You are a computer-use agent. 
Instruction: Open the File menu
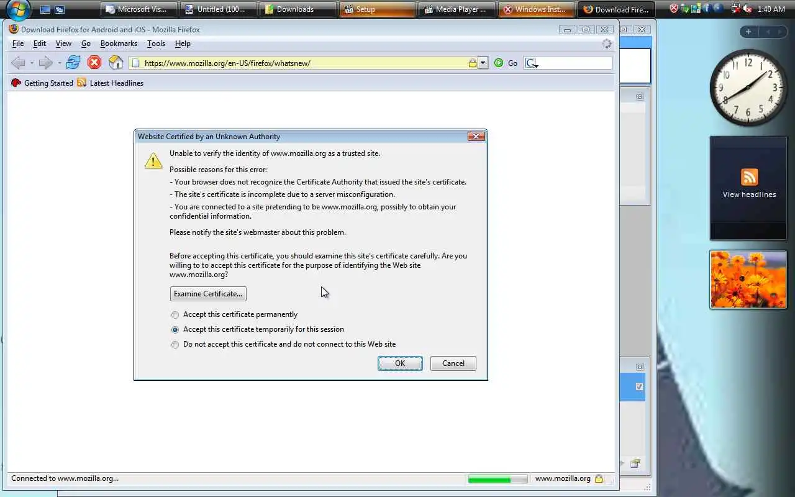tap(18, 43)
